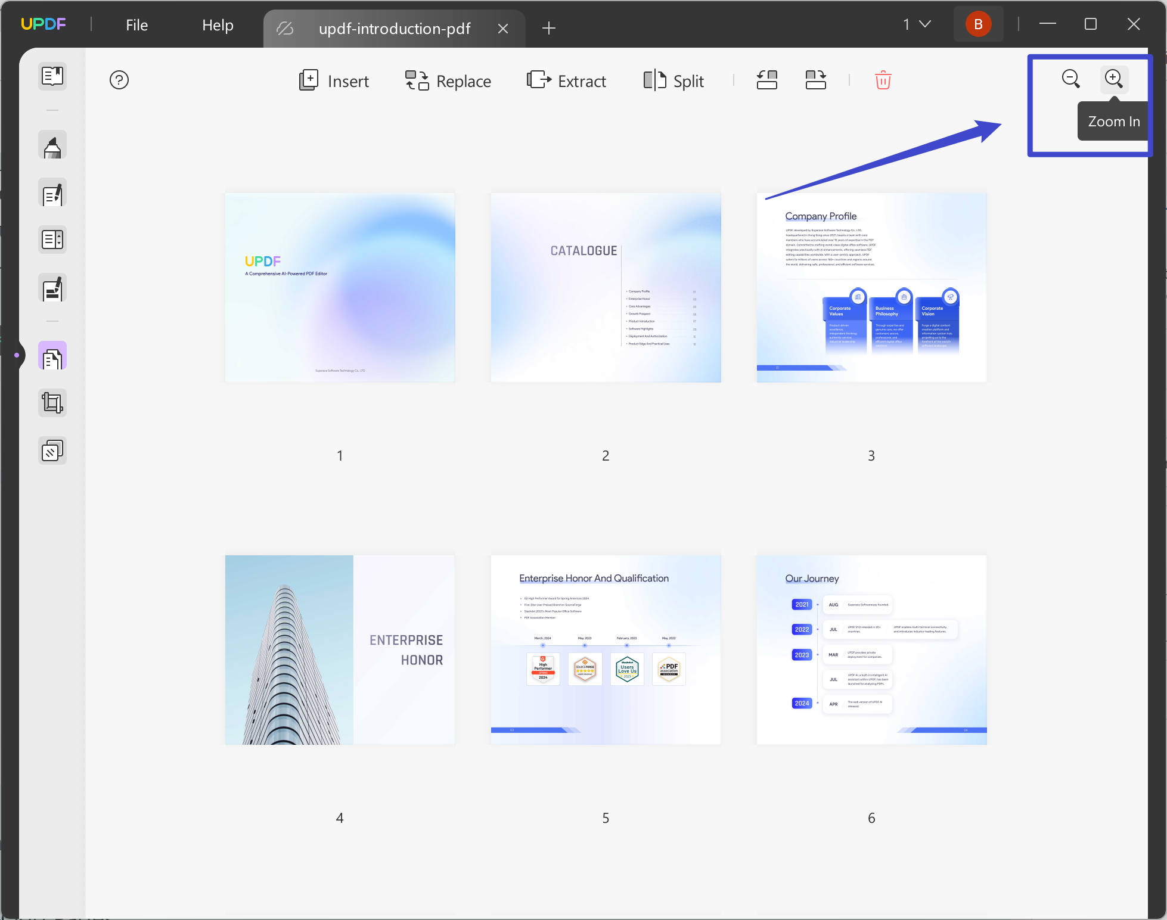Open the help question mark icon
This screenshot has width=1167, height=920.
(x=119, y=80)
